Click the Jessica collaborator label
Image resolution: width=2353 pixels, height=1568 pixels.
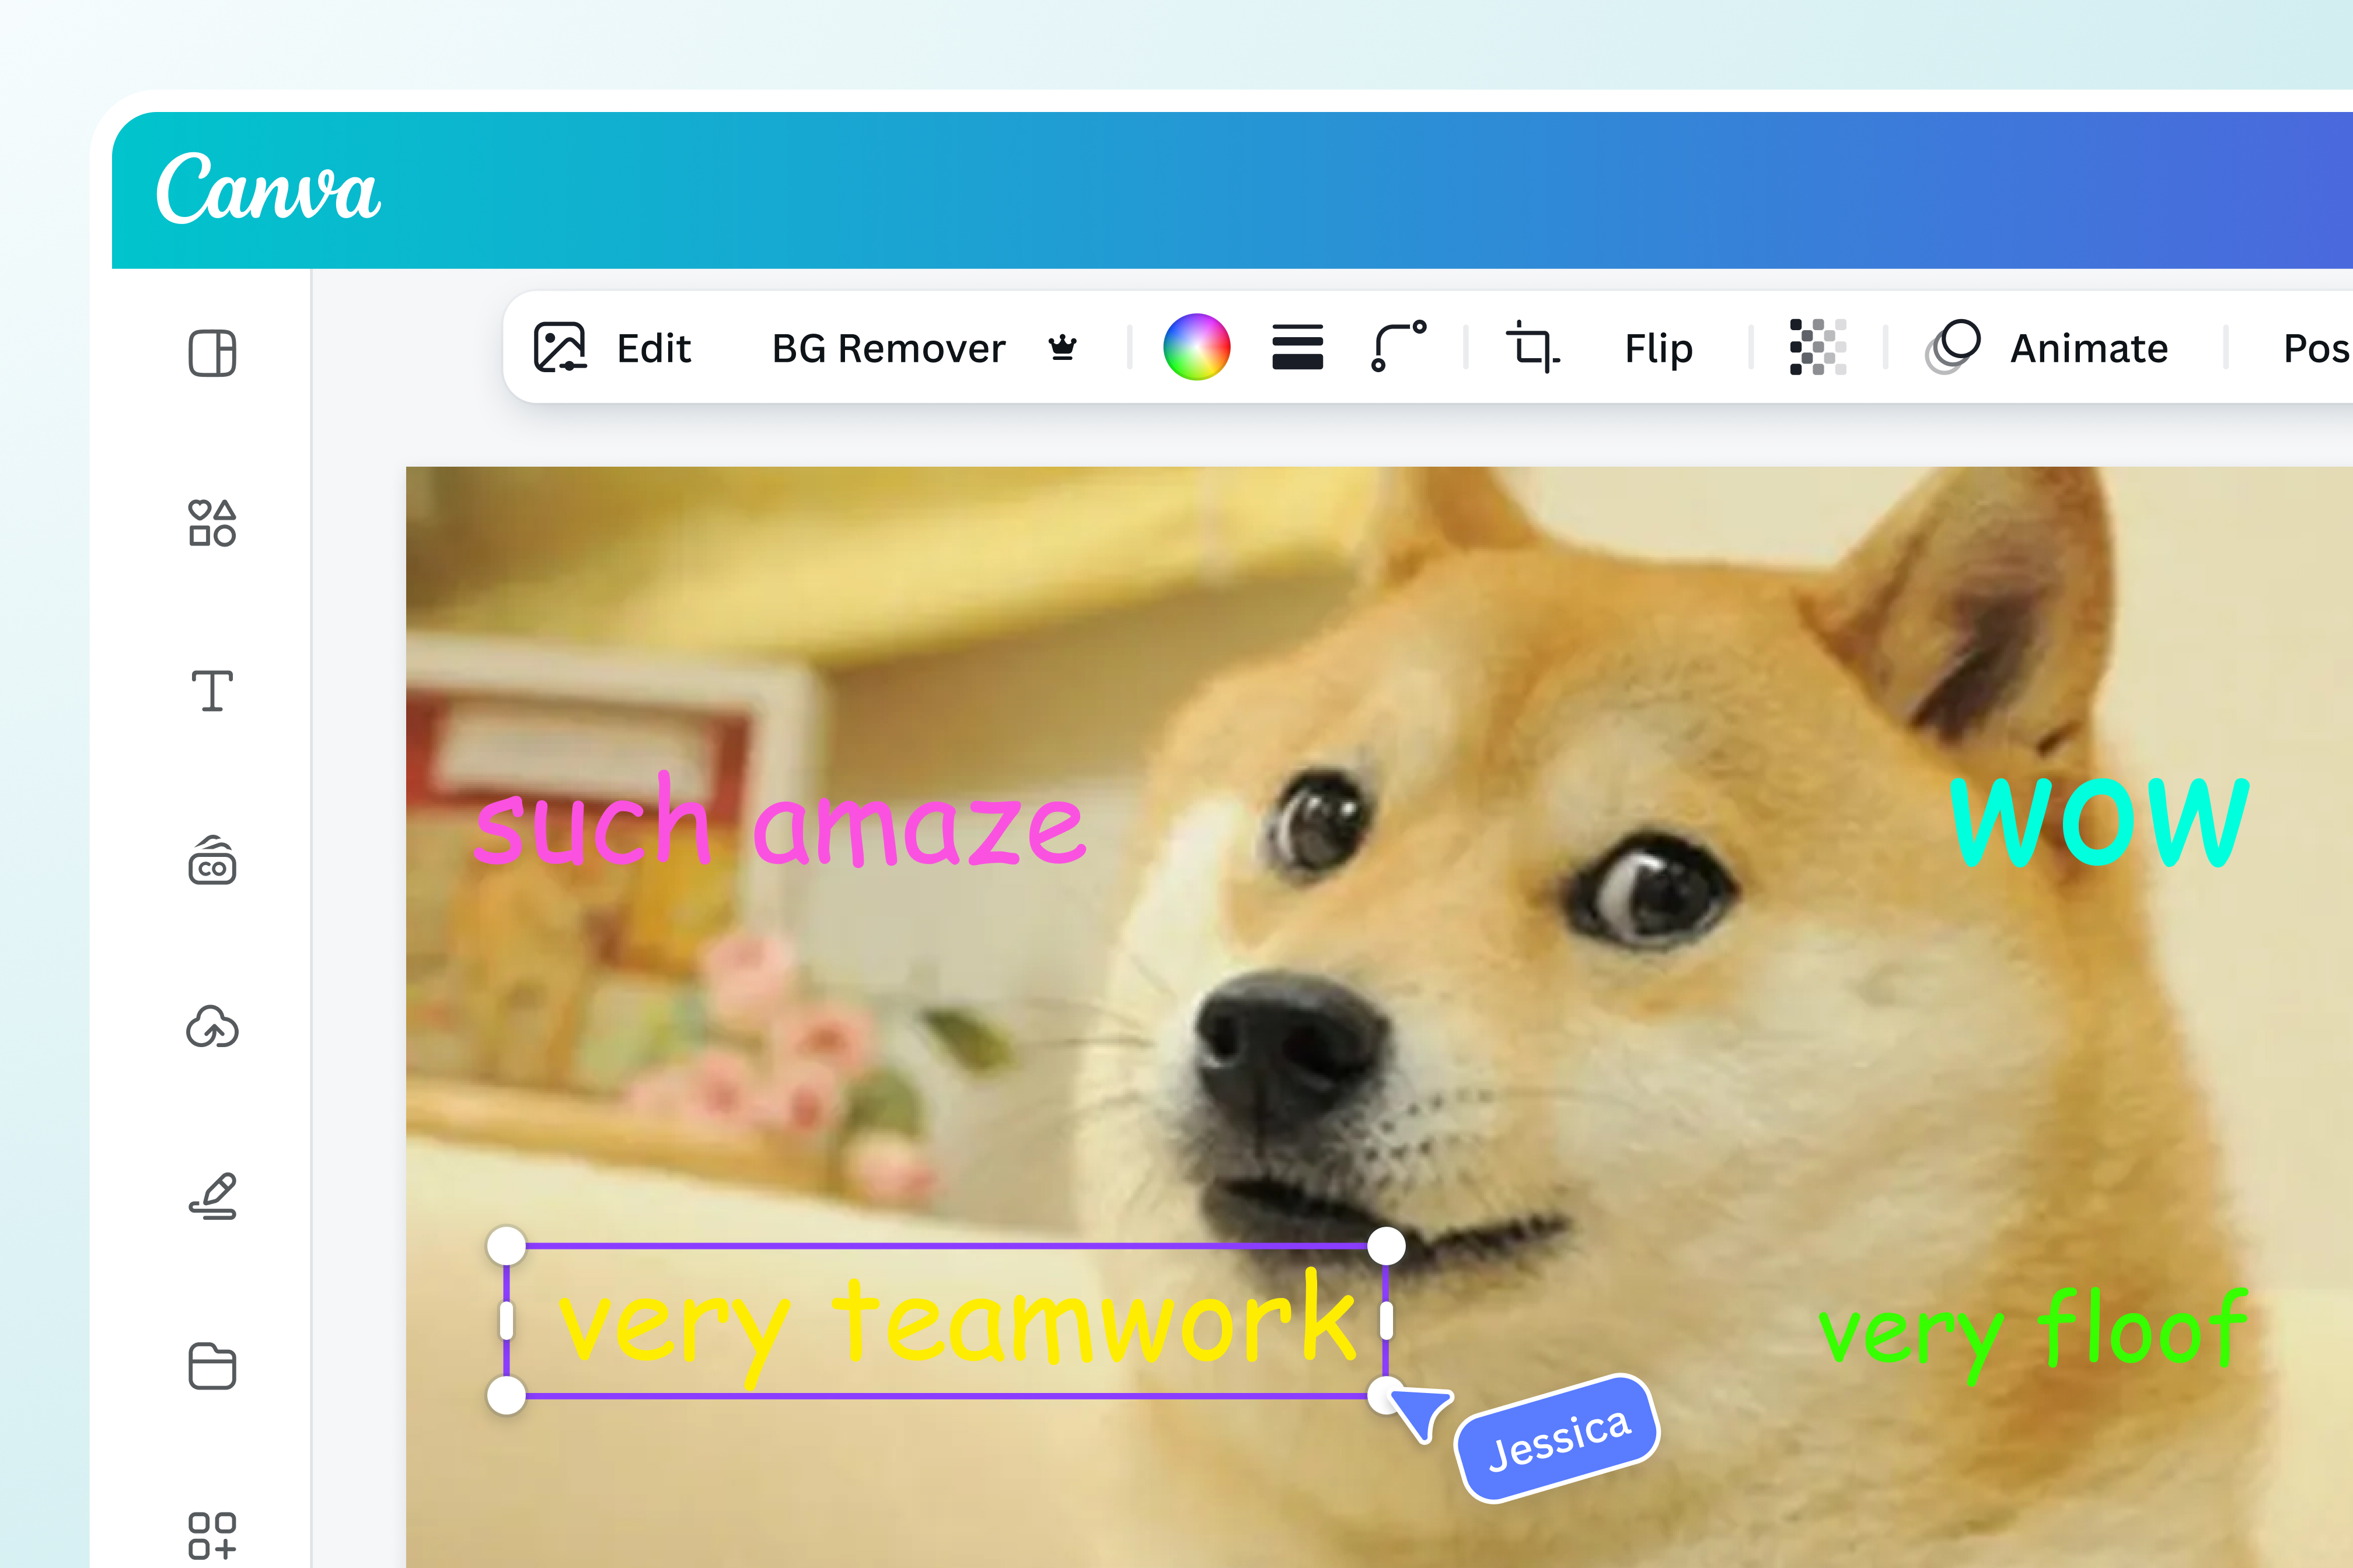click(x=1558, y=1438)
